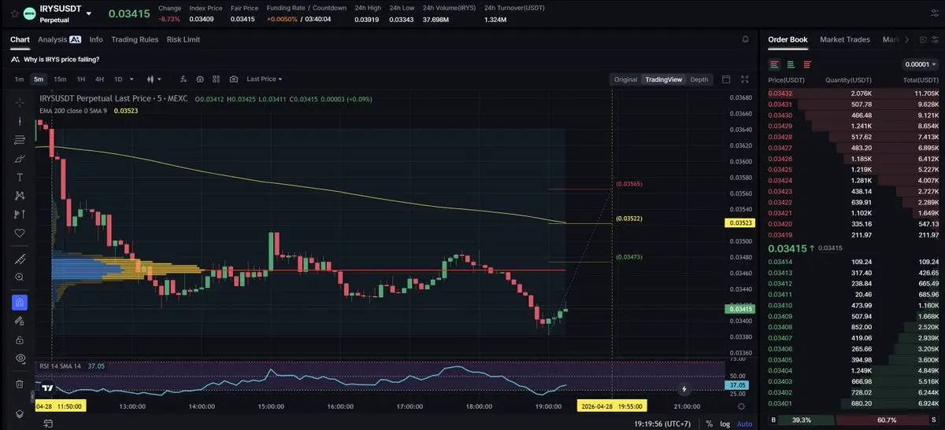Toggle the magnet snap mode

point(20,303)
